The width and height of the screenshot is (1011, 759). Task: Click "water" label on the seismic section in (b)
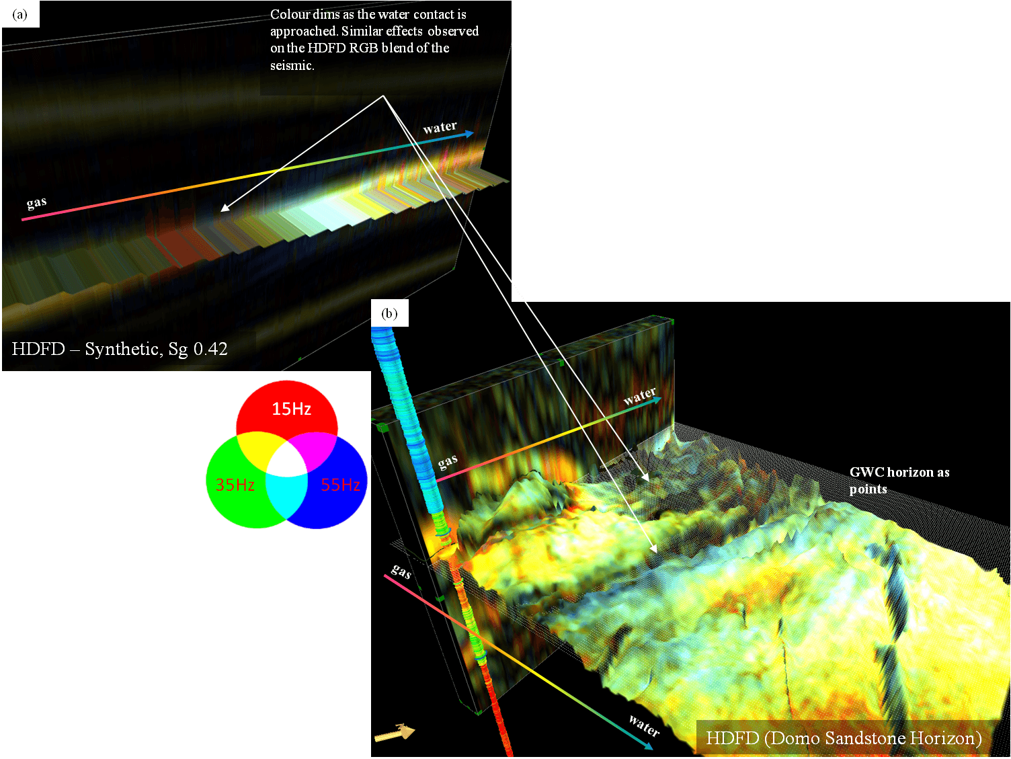coord(639,396)
